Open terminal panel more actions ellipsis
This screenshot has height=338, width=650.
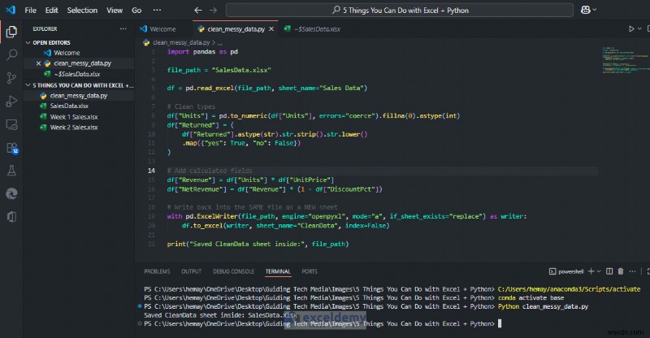tap(632, 271)
